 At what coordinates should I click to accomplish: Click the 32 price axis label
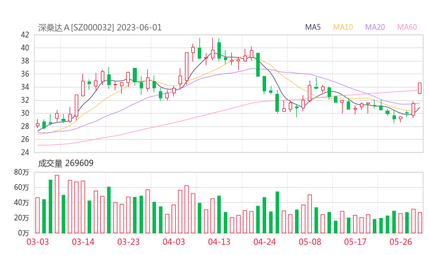[x=25, y=100]
